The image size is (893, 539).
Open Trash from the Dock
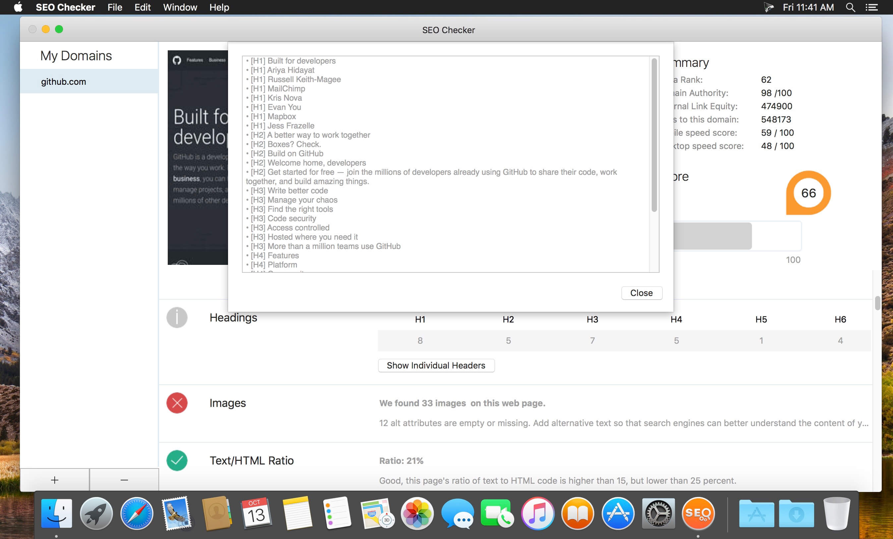pos(836,513)
